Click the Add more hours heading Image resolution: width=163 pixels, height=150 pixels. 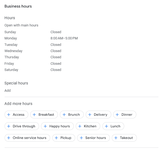18,104
